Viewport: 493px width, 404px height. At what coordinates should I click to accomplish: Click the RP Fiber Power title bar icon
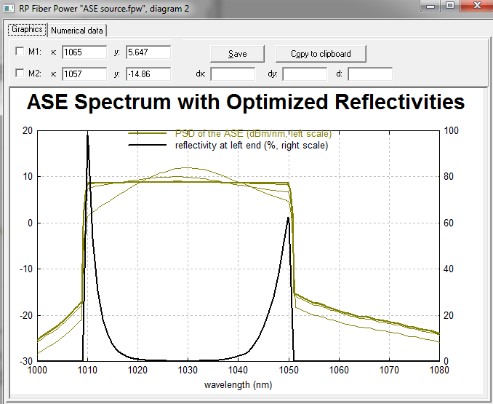point(8,7)
